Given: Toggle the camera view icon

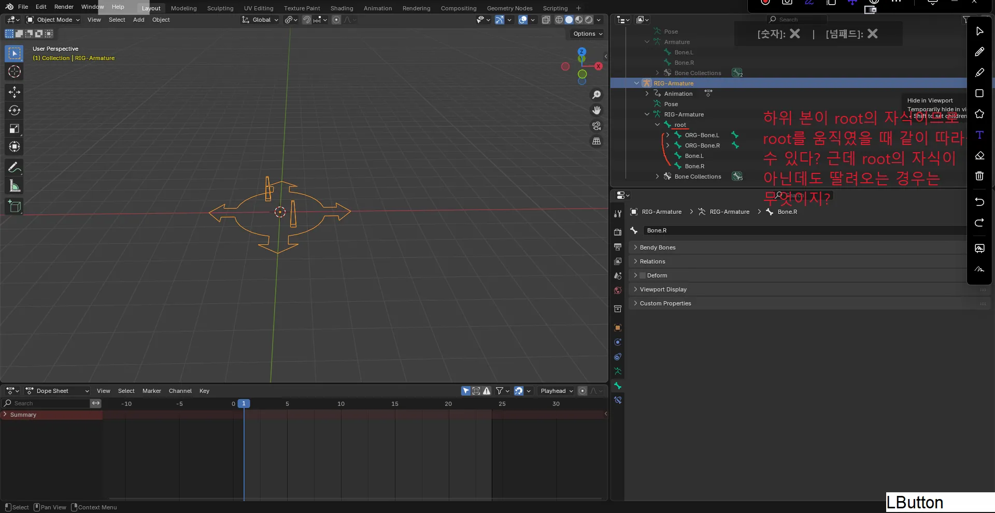Looking at the screenshot, I should 596,126.
